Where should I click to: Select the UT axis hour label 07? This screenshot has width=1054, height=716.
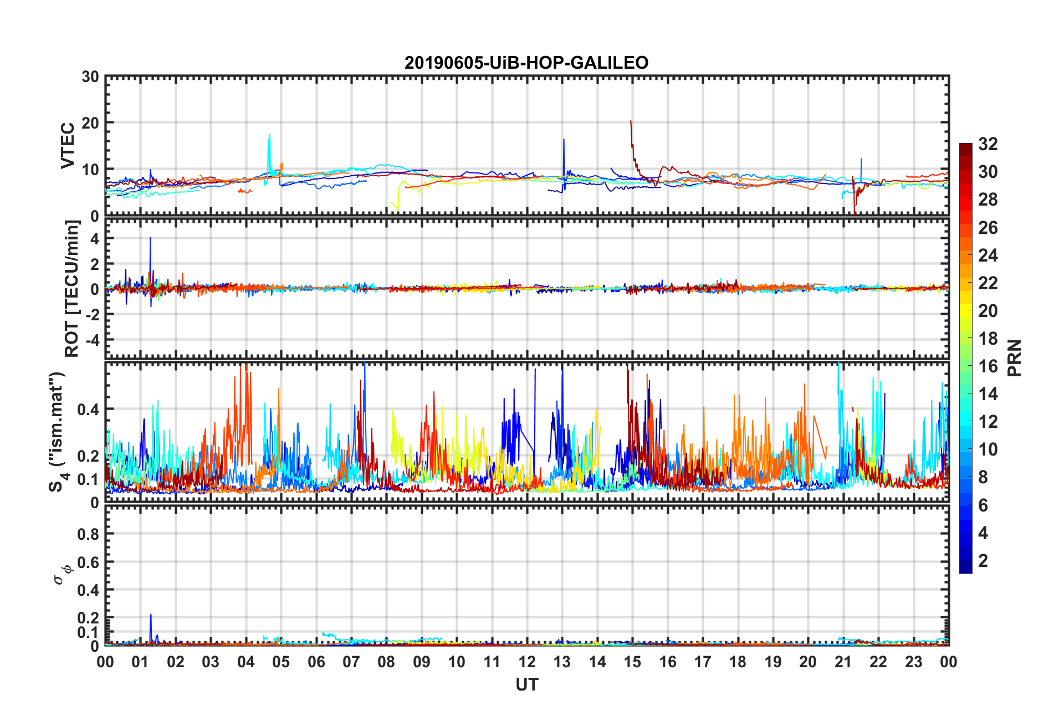(x=351, y=662)
